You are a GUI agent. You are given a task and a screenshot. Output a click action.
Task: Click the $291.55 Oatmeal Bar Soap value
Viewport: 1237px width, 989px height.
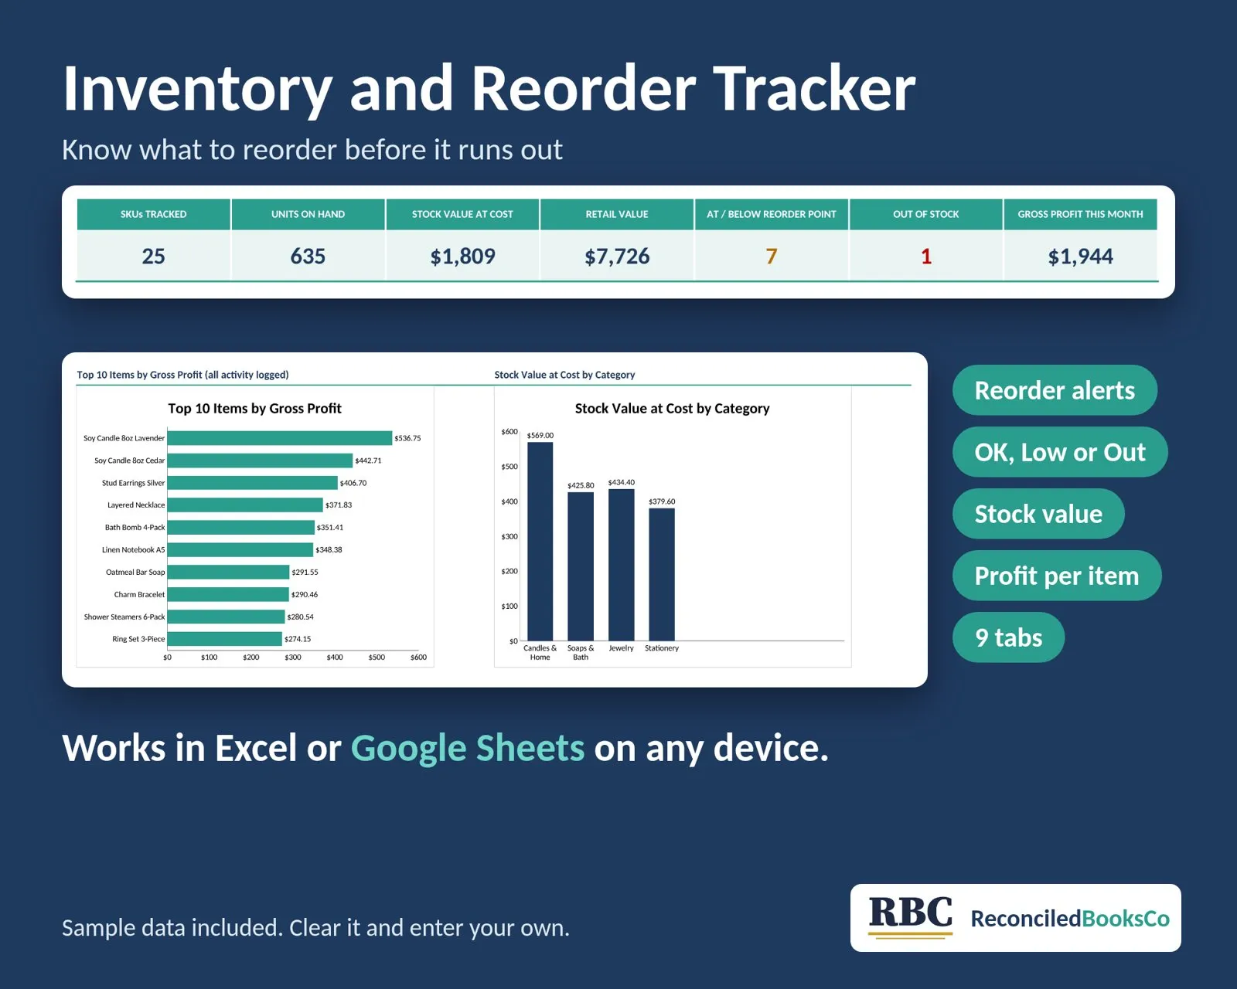(305, 573)
